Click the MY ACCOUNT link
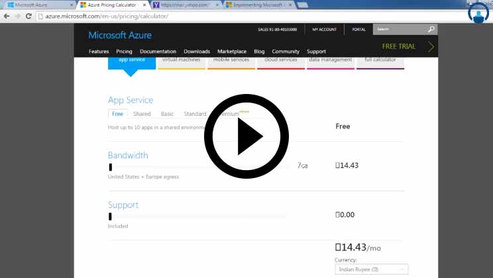Screen dimensions: 493x278 324,30
